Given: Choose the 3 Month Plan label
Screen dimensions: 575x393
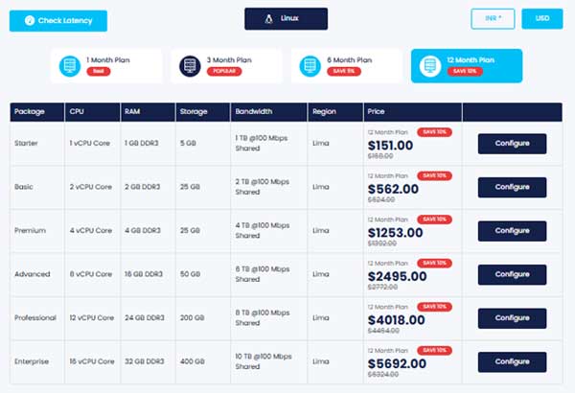Looking at the screenshot, I should 226,59.
